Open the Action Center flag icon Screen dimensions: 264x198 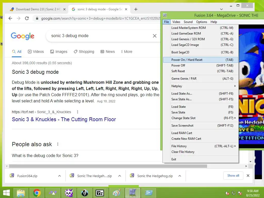[240, 193]
